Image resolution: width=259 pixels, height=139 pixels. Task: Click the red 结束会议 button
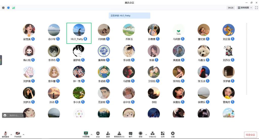pyautogui.click(x=250, y=135)
